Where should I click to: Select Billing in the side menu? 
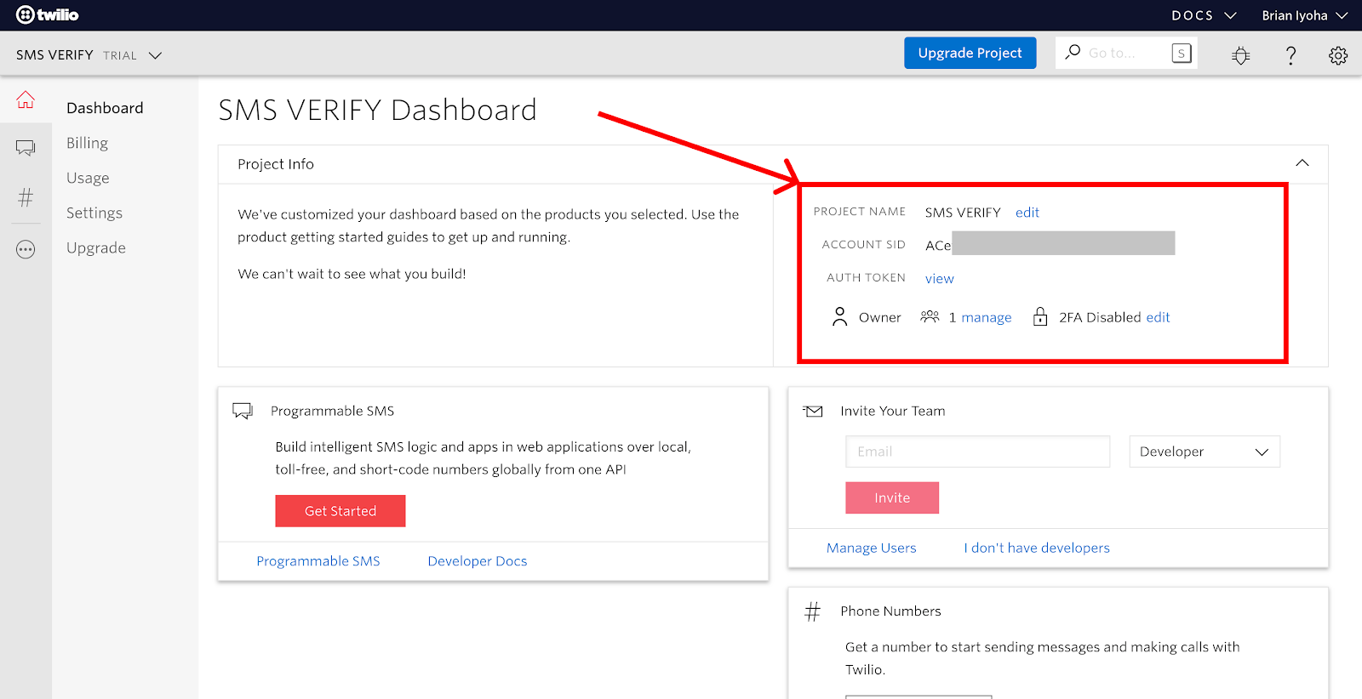pos(87,143)
